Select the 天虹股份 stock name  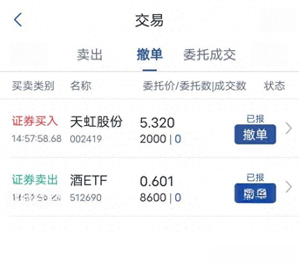tap(96, 121)
